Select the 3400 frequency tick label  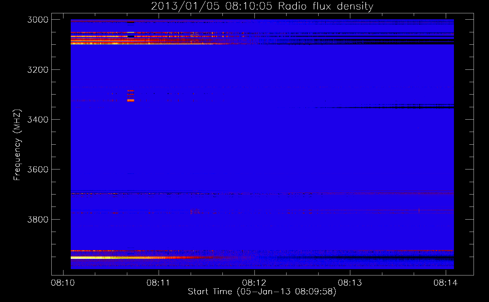(x=38, y=120)
